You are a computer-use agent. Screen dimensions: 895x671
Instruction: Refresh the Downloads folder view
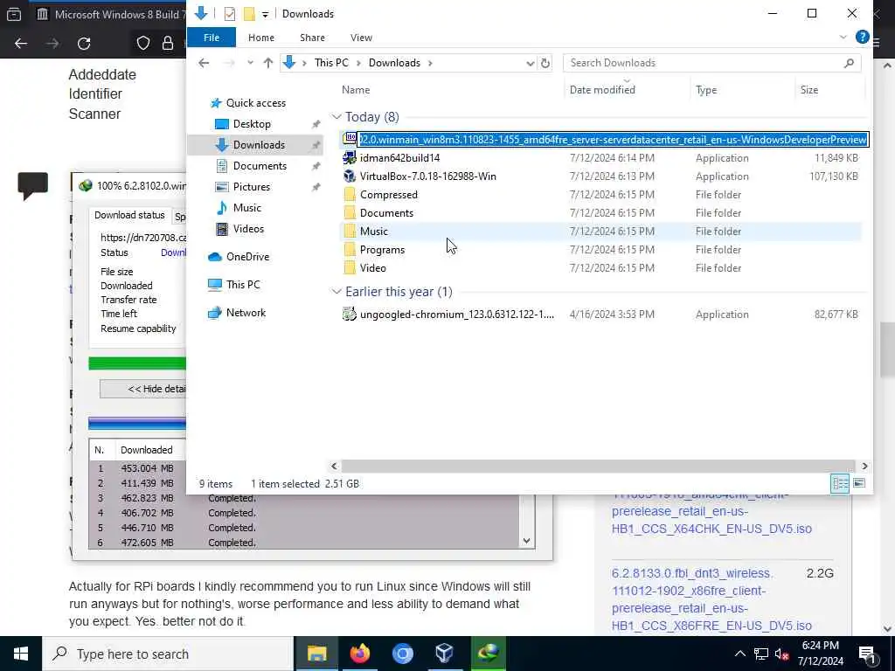(x=545, y=63)
